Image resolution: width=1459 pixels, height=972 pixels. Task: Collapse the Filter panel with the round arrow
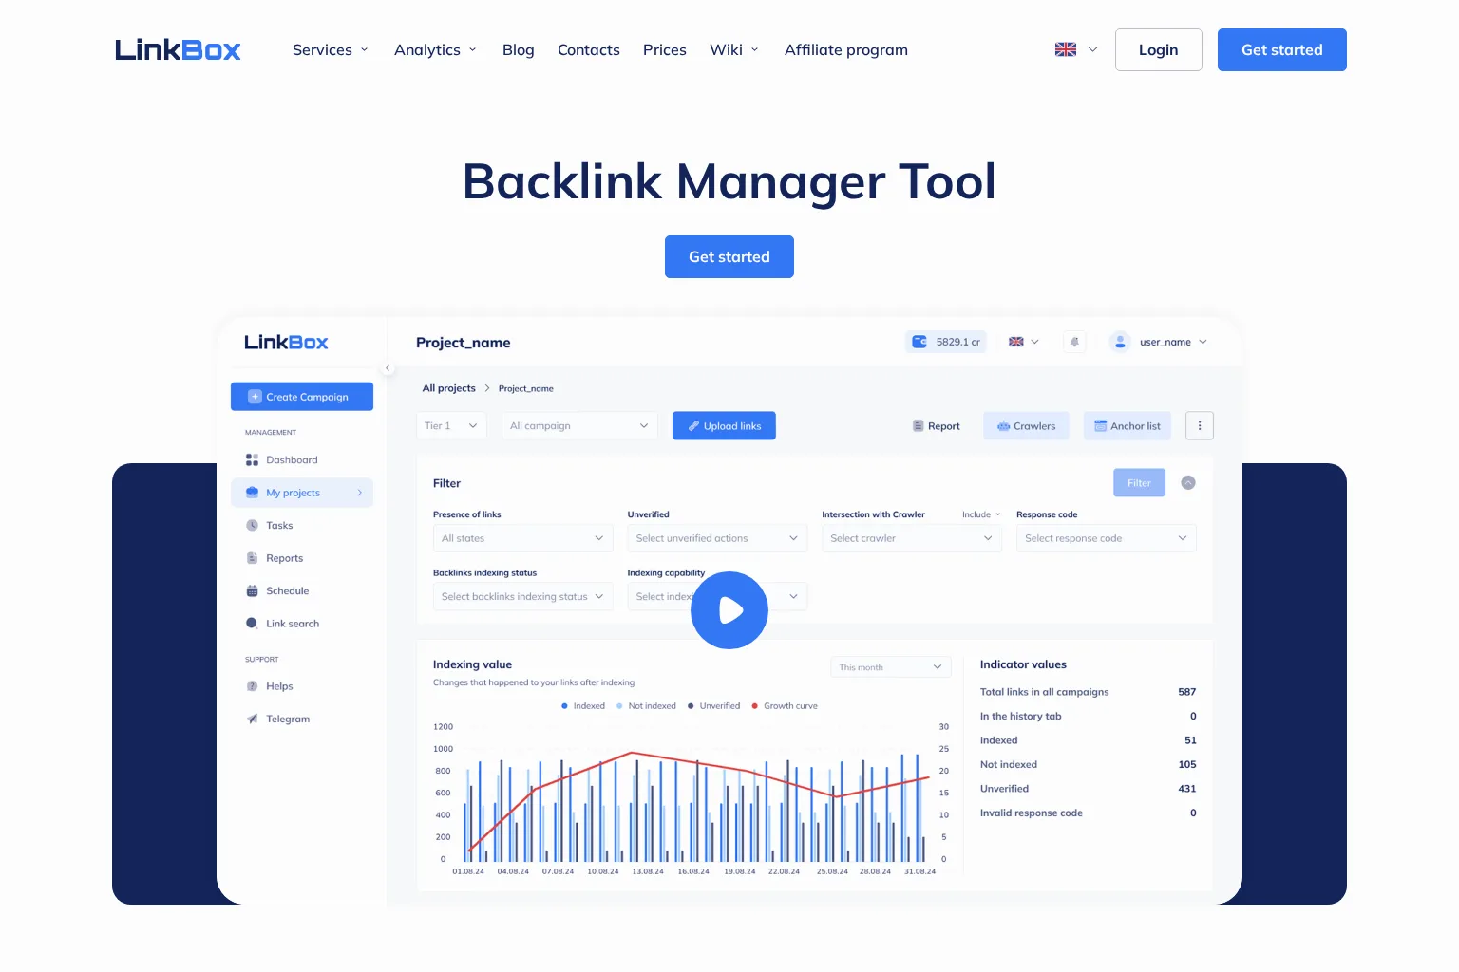[1188, 483]
